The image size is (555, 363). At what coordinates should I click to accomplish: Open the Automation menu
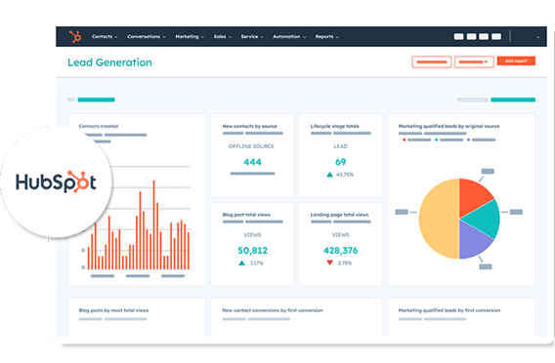tap(289, 36)
